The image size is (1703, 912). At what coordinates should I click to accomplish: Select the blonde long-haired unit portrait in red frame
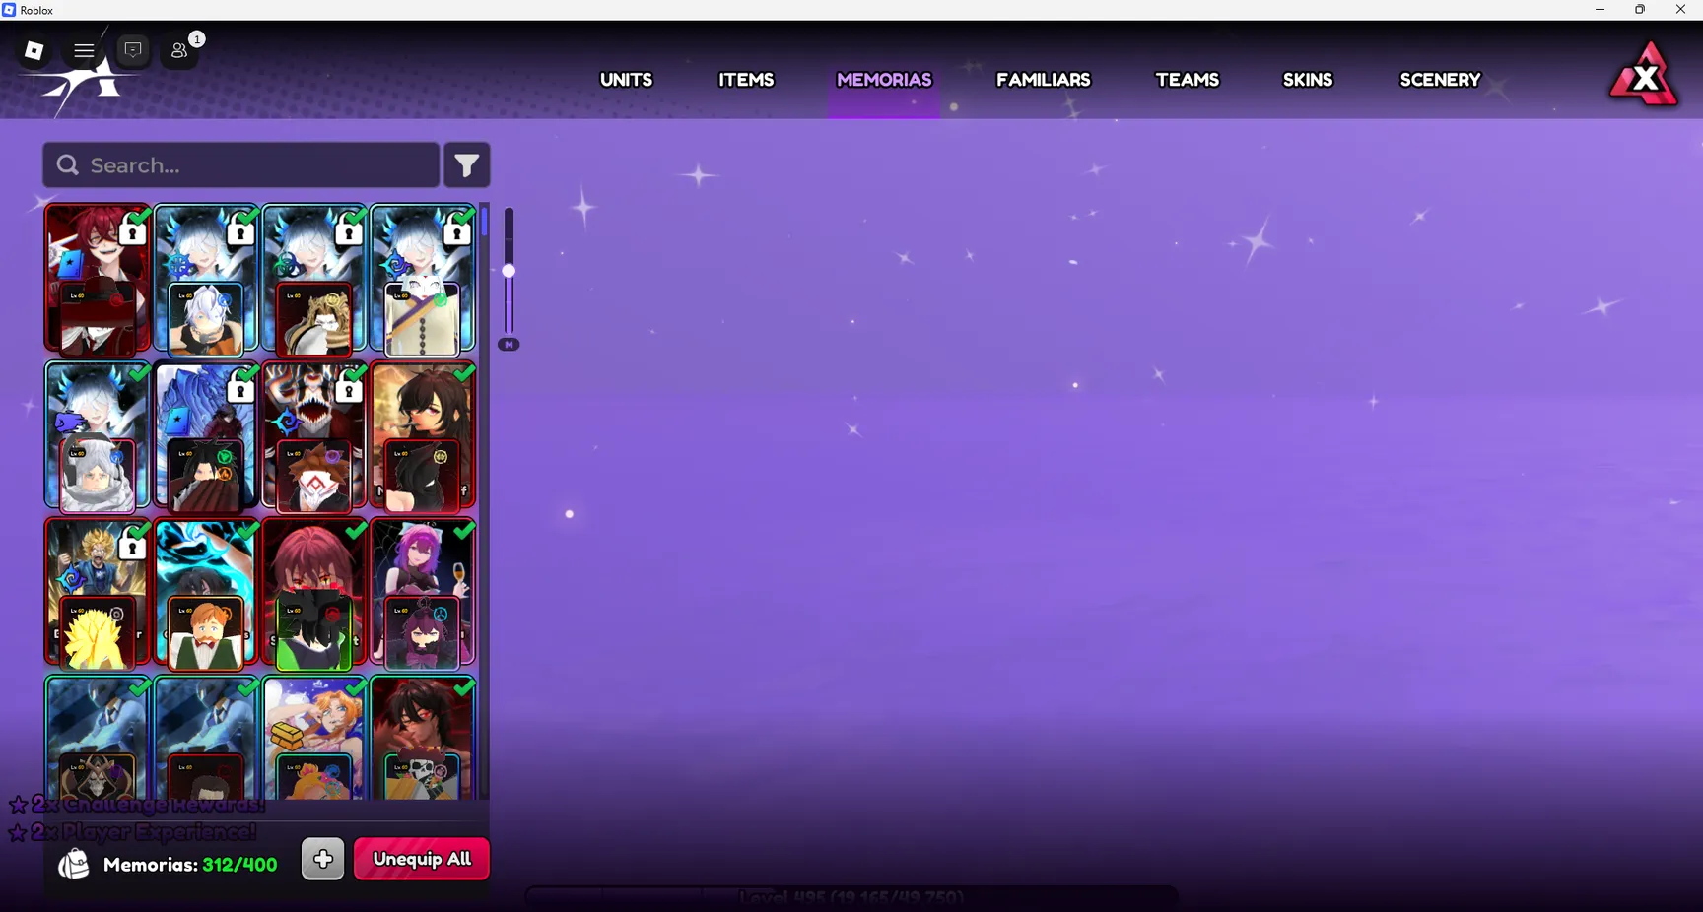click(x=313, y=319)
